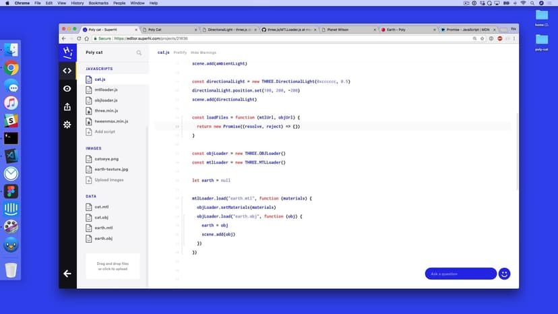Click the back arrow at sidebar bottom

click(x=67, y=274)
